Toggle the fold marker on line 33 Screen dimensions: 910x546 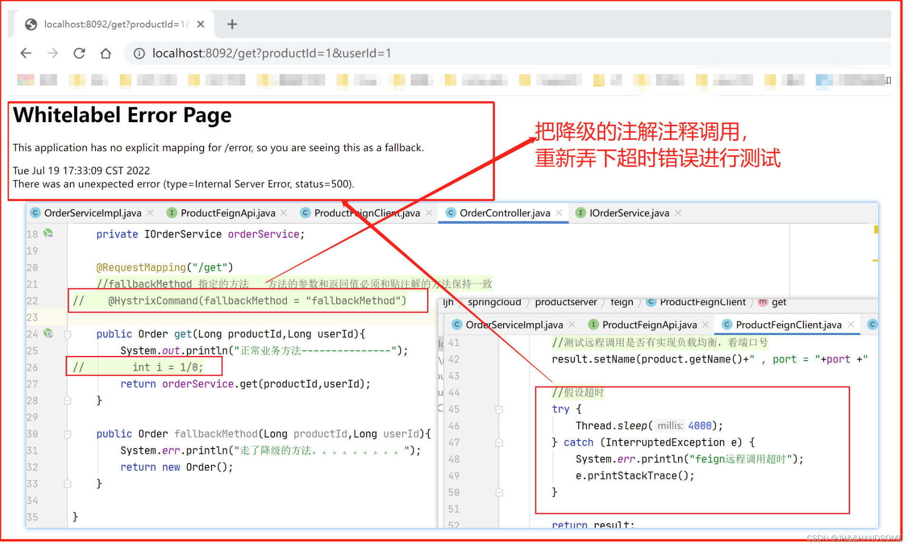(x=68, y=484)
